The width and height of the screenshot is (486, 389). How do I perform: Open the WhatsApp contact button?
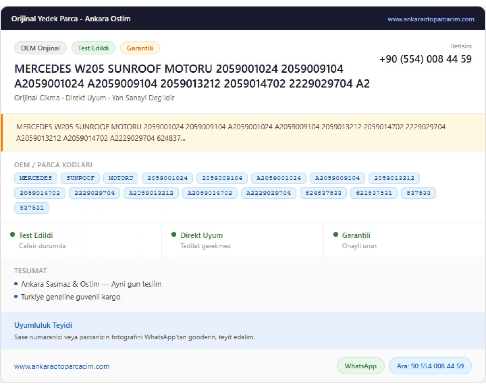[361, 366]
